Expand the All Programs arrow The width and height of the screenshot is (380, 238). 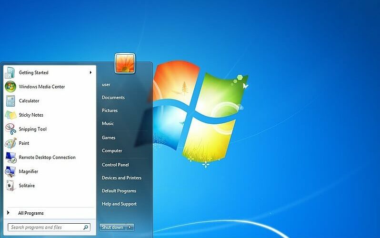tap(8, 213)
